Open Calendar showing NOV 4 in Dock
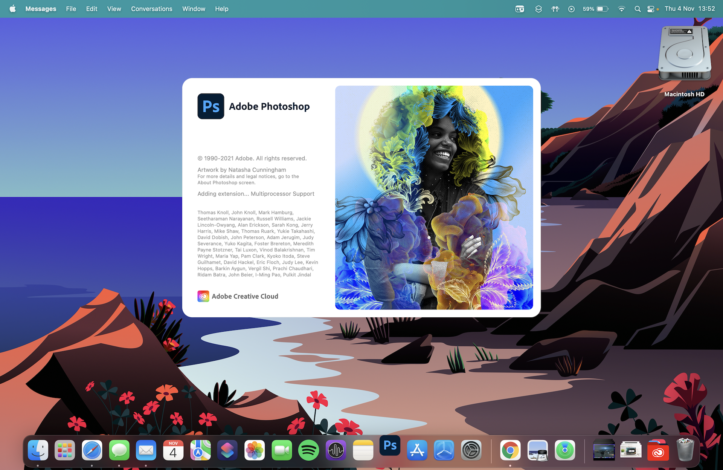Viewport: 723px width, 470px height. tap(173, 450)
